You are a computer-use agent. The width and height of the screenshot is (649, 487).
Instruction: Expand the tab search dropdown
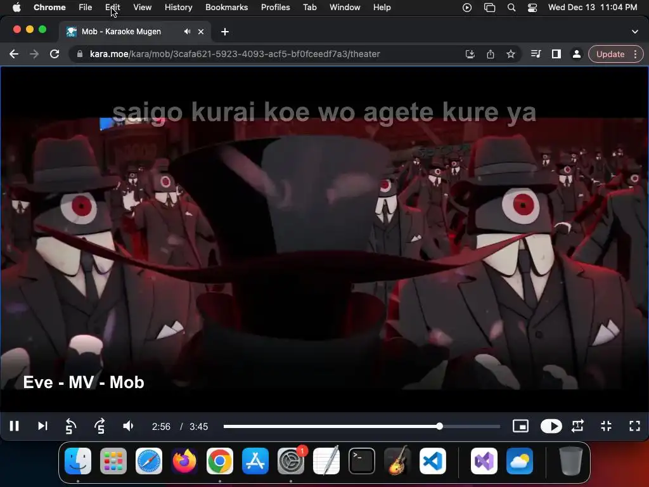point(635,32)
